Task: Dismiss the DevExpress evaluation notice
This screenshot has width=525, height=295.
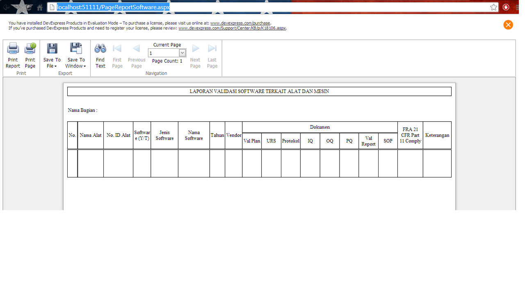Action: [508, 25]
